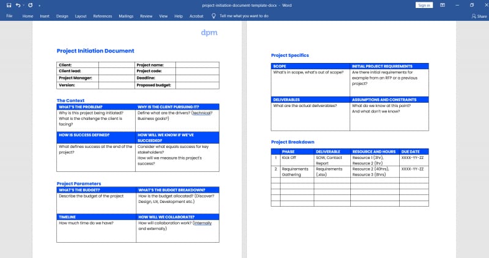The height and width of the screenshot is (258, 489).
Task: Switch to the View tab
Action: tap(163, 16)
